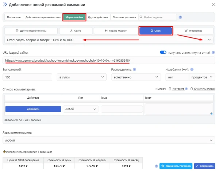Click the Очистить список trash icon

(192, 89)
